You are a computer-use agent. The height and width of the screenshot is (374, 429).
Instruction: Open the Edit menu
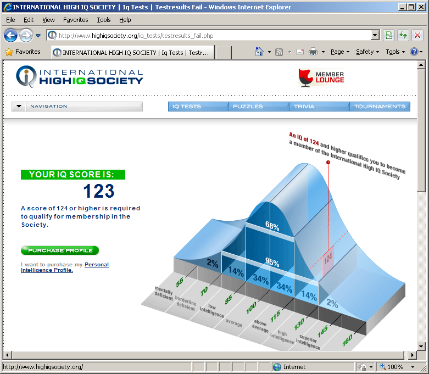click(29, 20)
